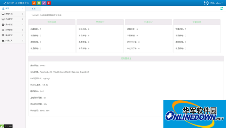Click the 课程统计 card header
This screenshot has width=226, height=128.
coord(52,22)
